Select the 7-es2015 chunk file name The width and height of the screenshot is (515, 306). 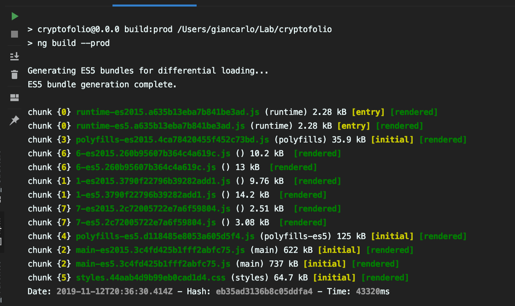(x=153, y=209)
